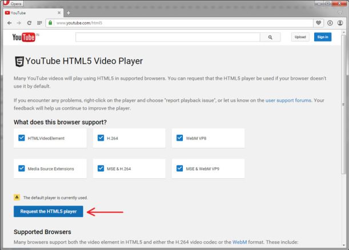Click the YouTube HTML5 Video Player heading
349x250 pixels.
click(x=84, y=61)
